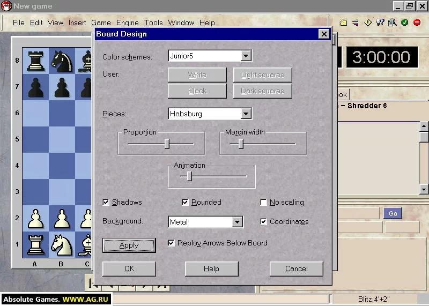Click the notation panel scroll down arrow
The width and height of the screenshot is (429, 306).
point(424,189)
